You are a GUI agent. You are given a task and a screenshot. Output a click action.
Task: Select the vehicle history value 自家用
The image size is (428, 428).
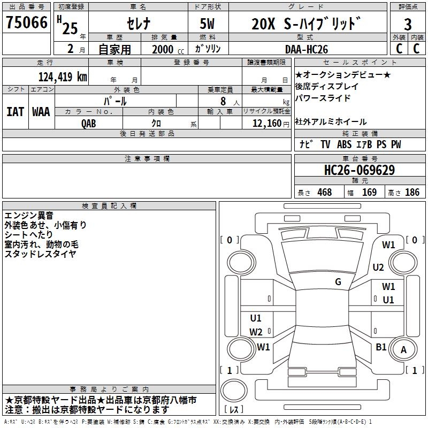point(114,49)
